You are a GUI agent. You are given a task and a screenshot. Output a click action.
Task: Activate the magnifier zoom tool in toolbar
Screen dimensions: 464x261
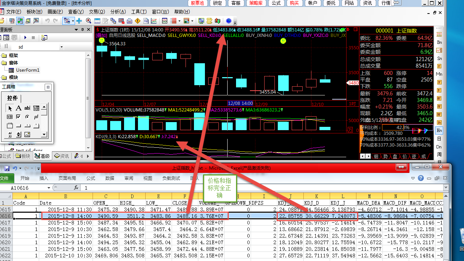pos(89,21)
